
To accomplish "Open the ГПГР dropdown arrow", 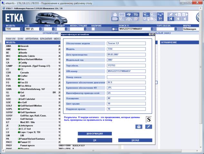I will 53,29.
